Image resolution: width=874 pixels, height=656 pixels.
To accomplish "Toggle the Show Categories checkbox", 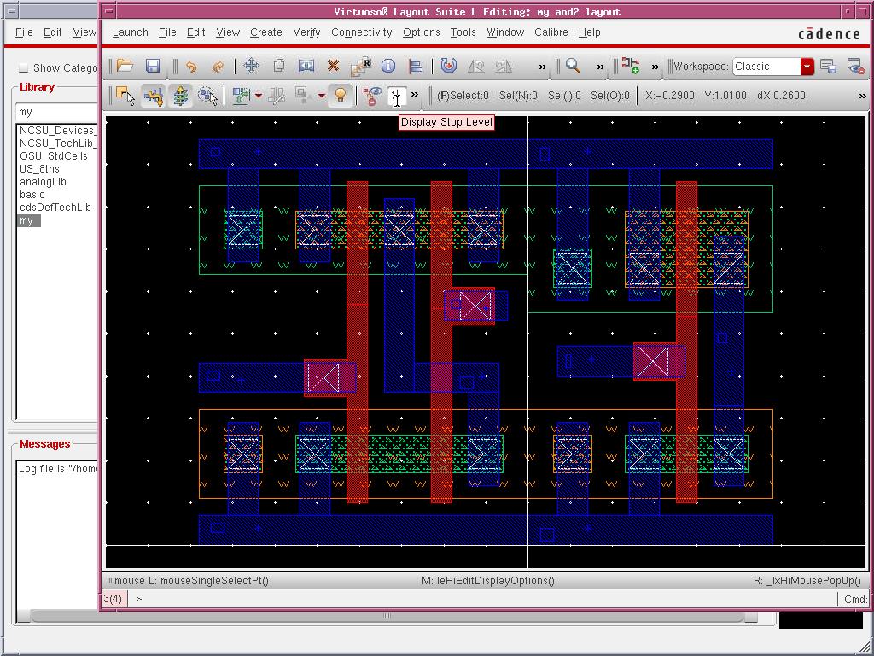I will tap(23, 67).
